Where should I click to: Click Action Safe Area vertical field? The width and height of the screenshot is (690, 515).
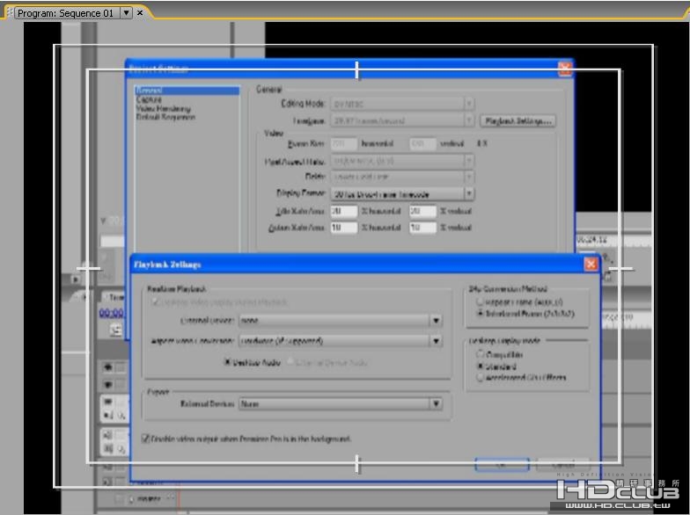click(x=422, y=228)
